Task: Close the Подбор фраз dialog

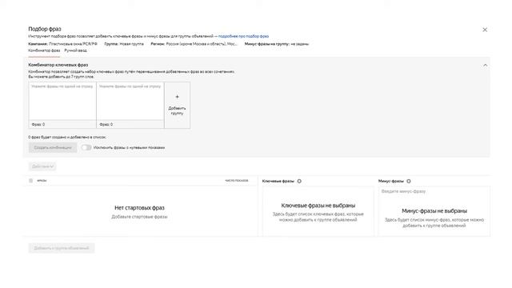Action: [x=485, y=30]
